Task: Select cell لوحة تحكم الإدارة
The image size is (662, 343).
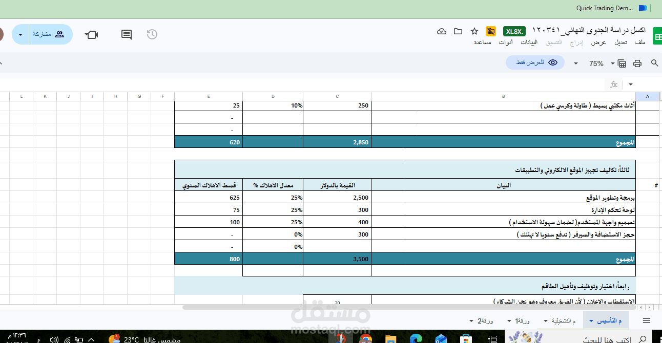Action: (503, 210)
